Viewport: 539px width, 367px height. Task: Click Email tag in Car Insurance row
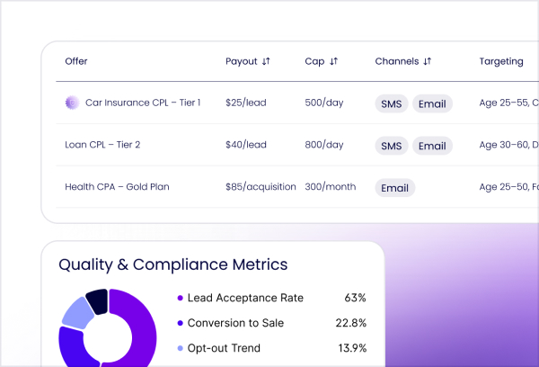432,103
